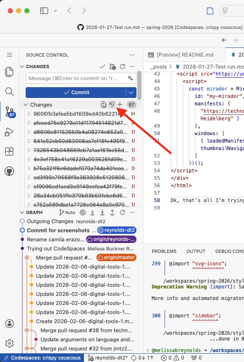Viewport: 244px width, 362px height.
Task: Open the hamburger application menu
Action: tap(10, 55)
